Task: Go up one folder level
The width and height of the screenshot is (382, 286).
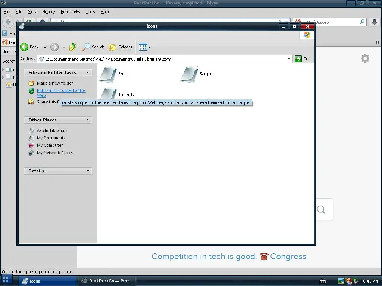Action: coord(73,47)
